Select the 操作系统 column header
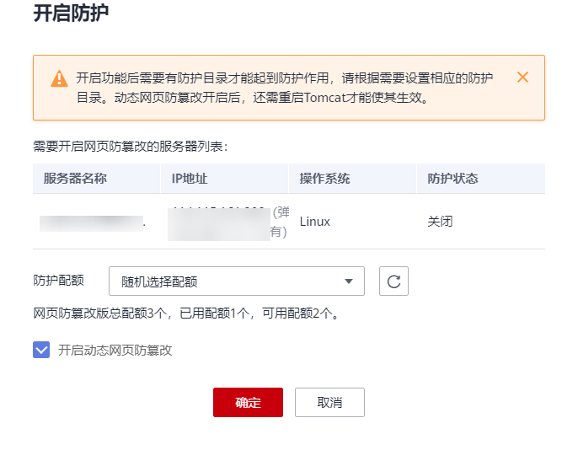The image size is (578, 450). 324,179
